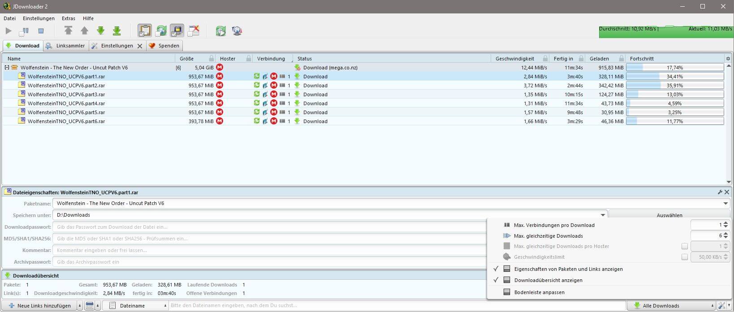The height and width of the screenshot is (312, 734).
Task: Collapse the Wolfenstein package tree node
Action: pyautogui.click(x=7, y=68)
